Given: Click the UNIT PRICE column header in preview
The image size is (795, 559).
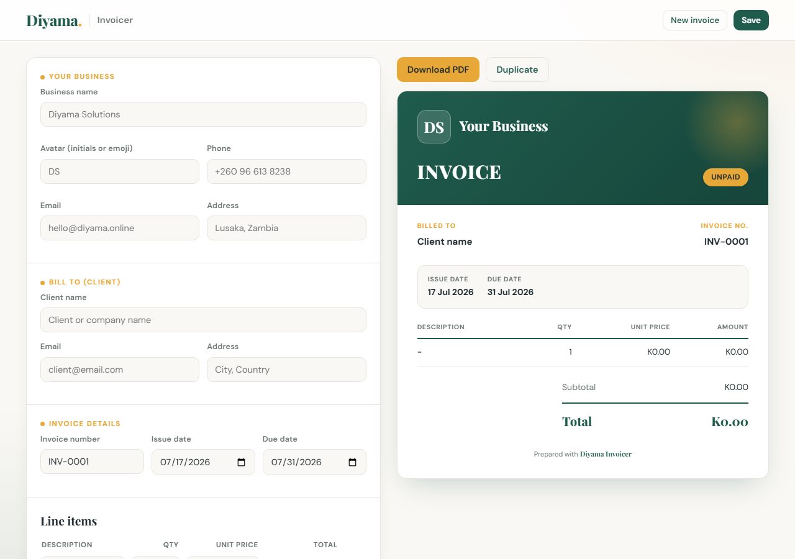Looking at the screenshot, I should [650, 327].
